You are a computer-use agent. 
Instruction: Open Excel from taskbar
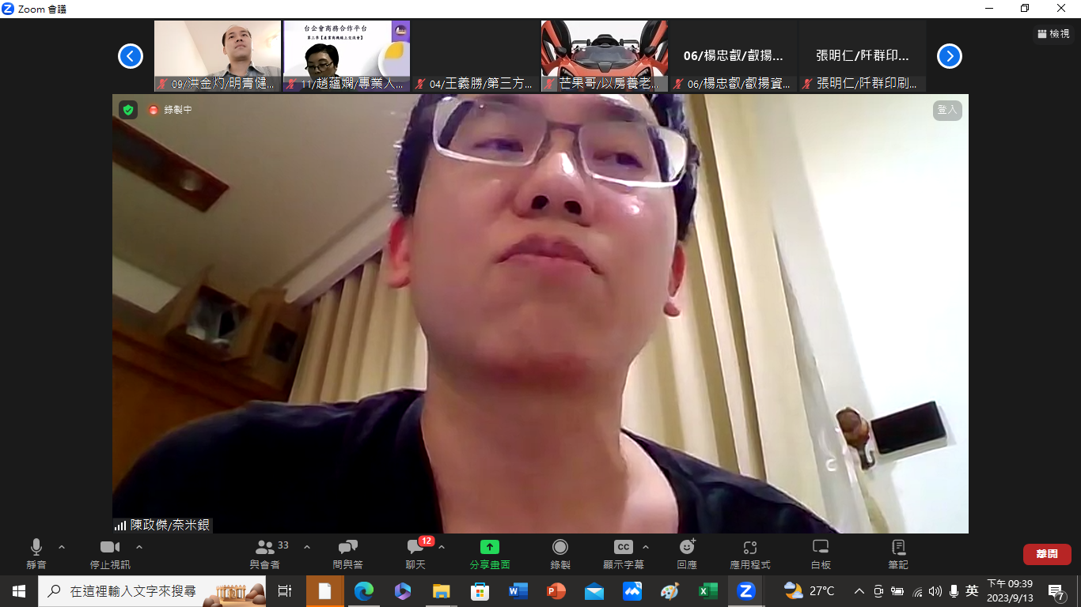pos(708,590)
